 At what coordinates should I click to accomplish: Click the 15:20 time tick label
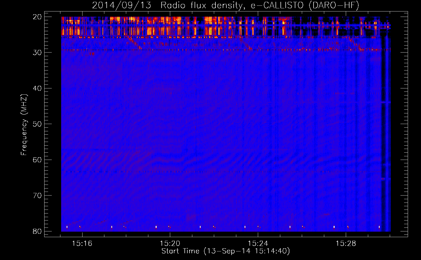pos(170,244)
